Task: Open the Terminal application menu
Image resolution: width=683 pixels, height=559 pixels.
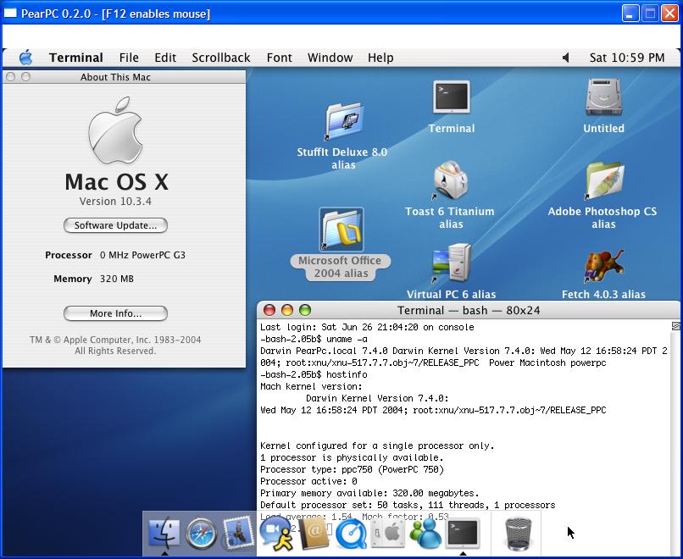Action: (75, 58)
